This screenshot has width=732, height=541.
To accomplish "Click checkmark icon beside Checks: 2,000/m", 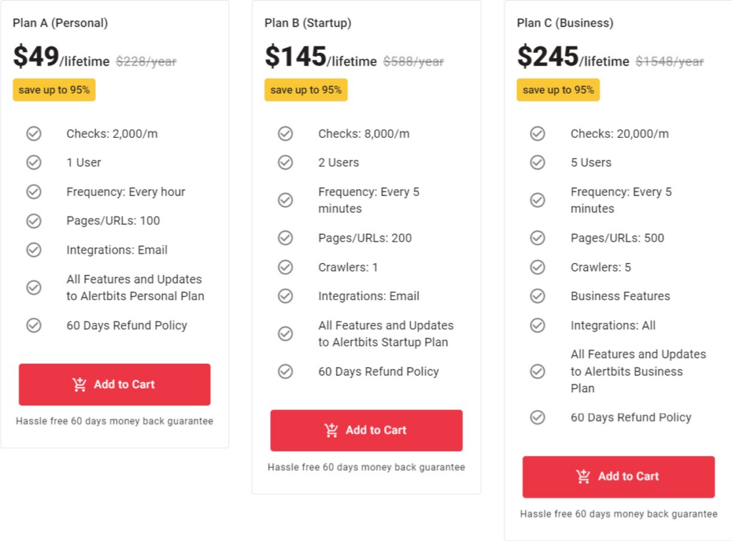I will point(34,134).
